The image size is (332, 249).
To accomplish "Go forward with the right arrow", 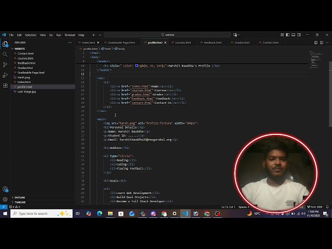I will (x=100, y=35).
